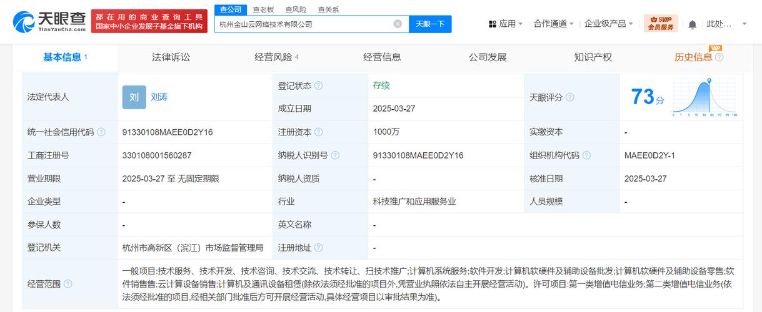This screenshot has height=312, width=762.
Task: Click the SVIP 会员服务 badge
Action: tap(661, 24)
